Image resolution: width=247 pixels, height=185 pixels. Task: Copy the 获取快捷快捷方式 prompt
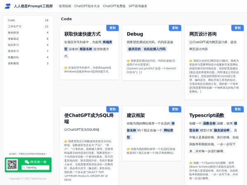pyautogui.click(x=112, y=28)
